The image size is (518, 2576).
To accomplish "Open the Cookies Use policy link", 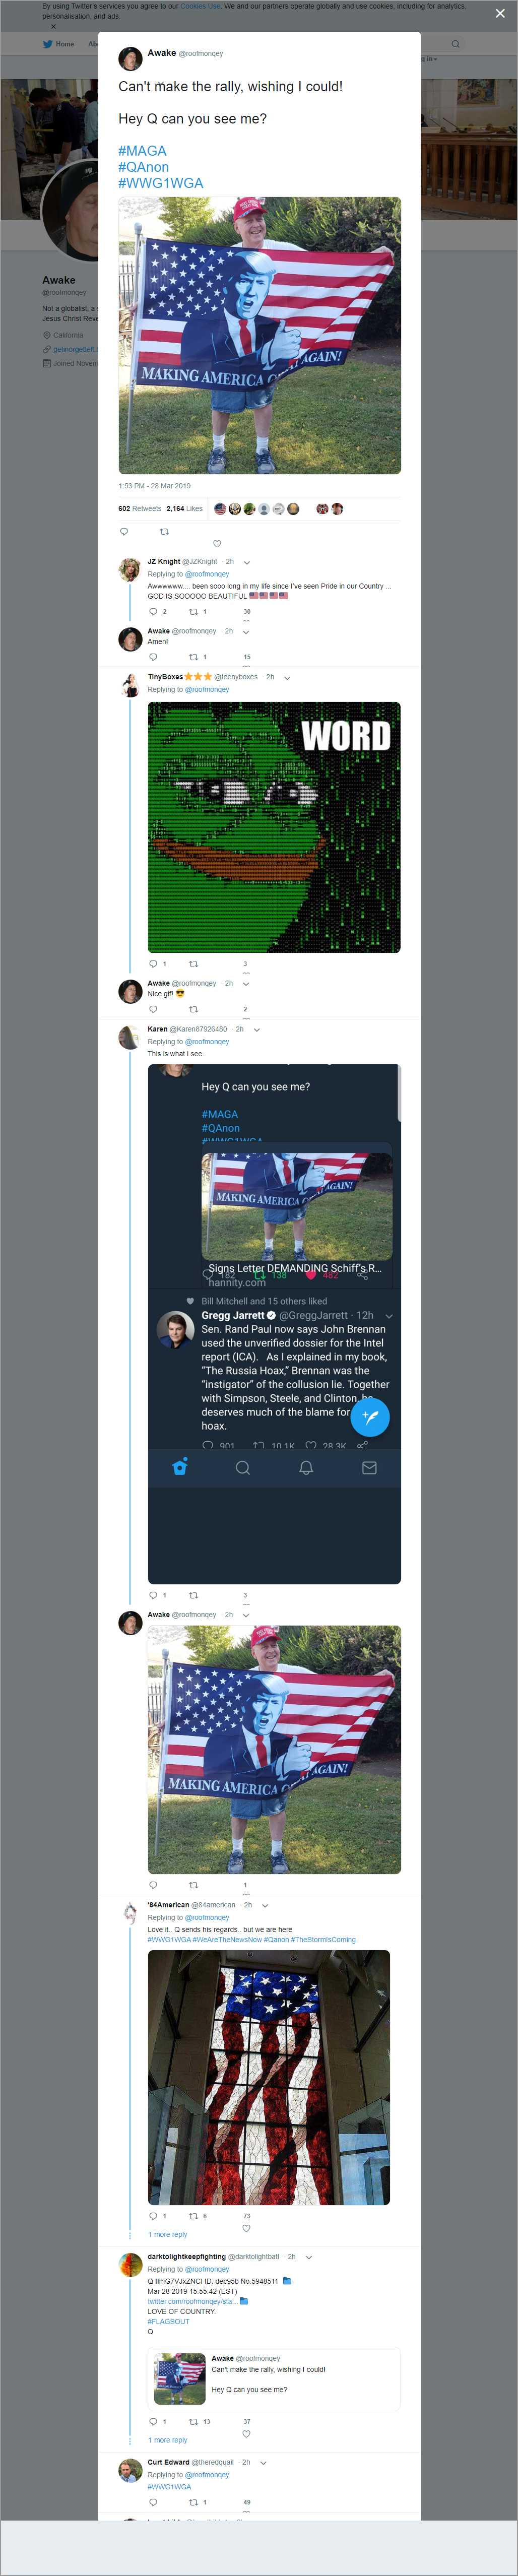I will point(200,6).
